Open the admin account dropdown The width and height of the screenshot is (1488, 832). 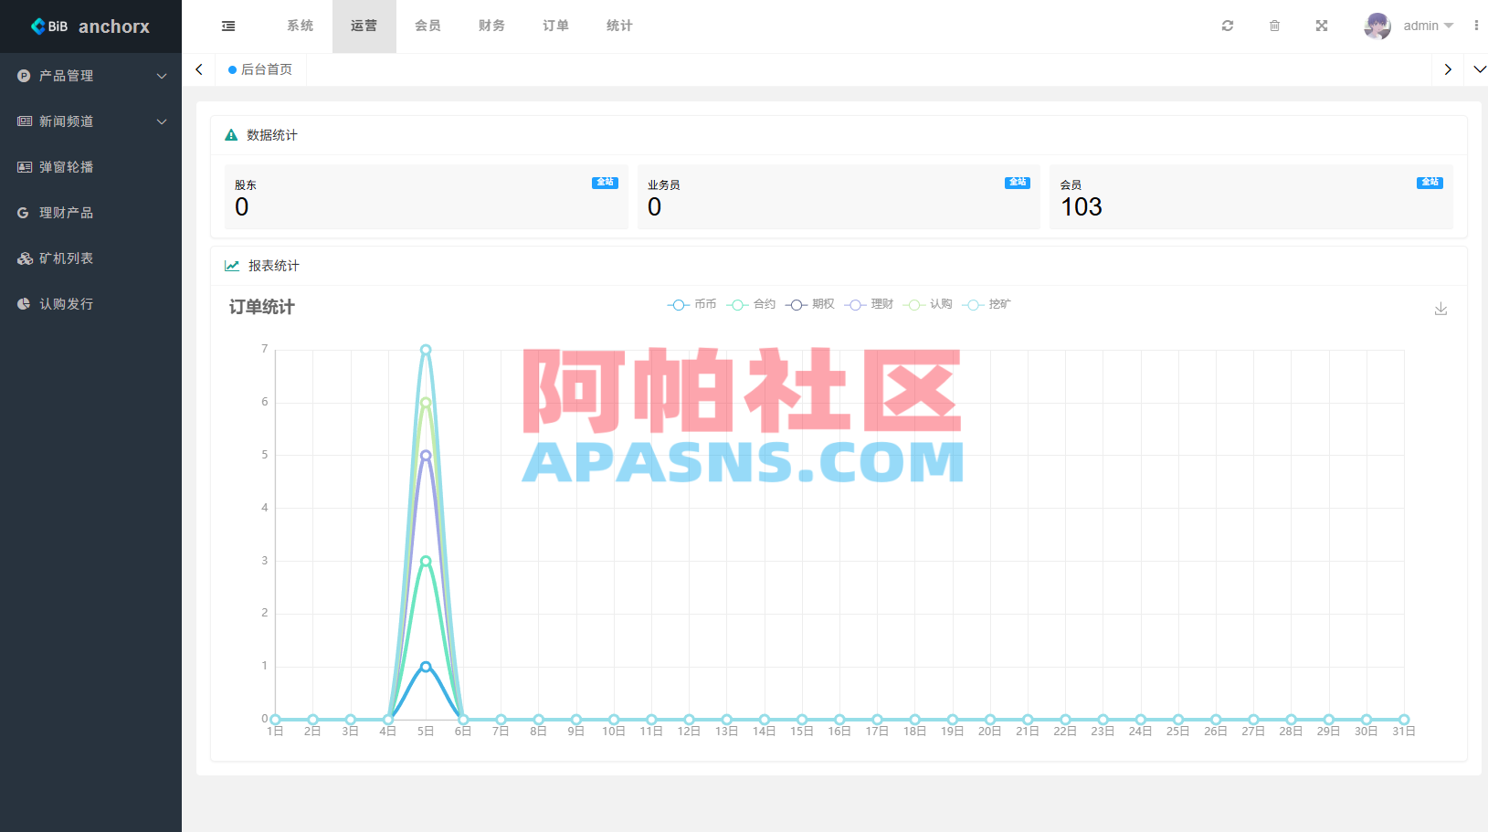1428,26
